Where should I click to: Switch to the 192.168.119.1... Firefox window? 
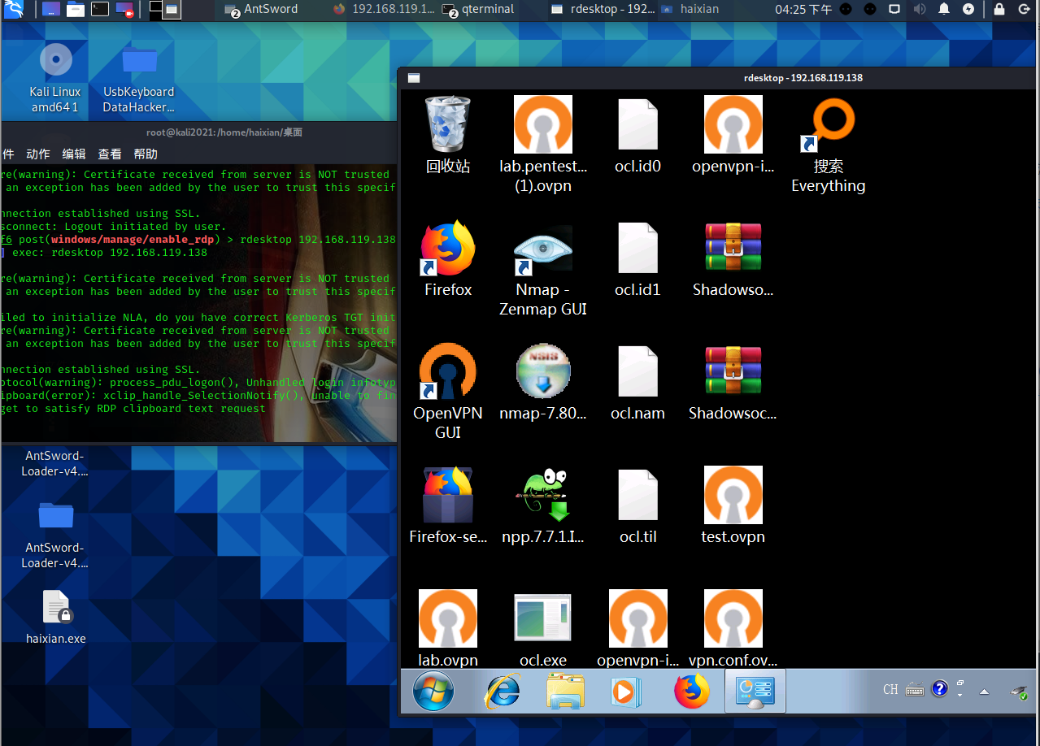pyautogui.click(x=384, y=10)
